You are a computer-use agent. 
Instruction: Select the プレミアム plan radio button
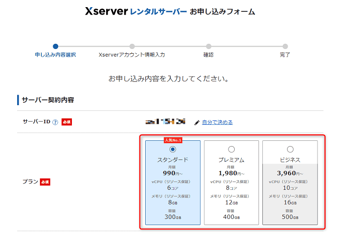231,149
